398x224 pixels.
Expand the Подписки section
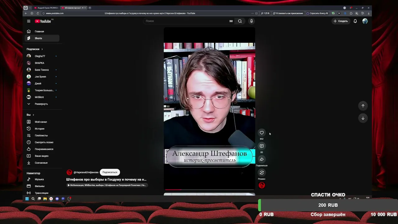click(35, 49)
